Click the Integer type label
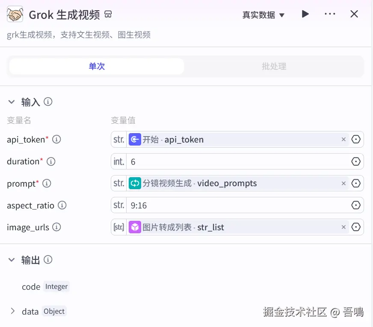373x327 pixels. 56,286
